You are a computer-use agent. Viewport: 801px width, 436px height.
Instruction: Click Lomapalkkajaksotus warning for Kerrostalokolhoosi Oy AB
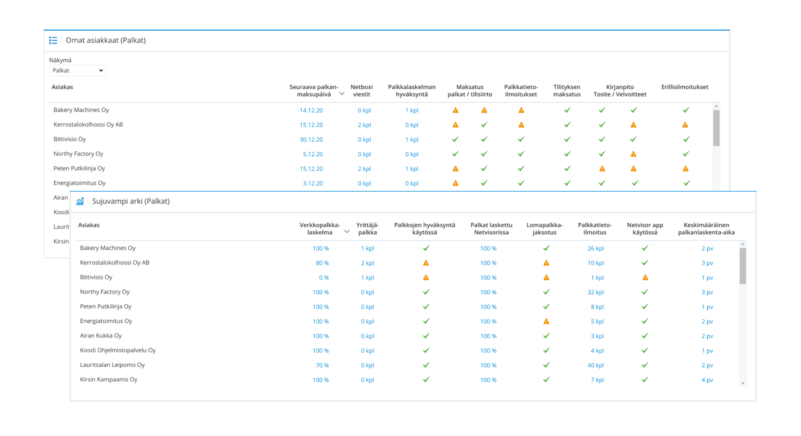(546, 263)
